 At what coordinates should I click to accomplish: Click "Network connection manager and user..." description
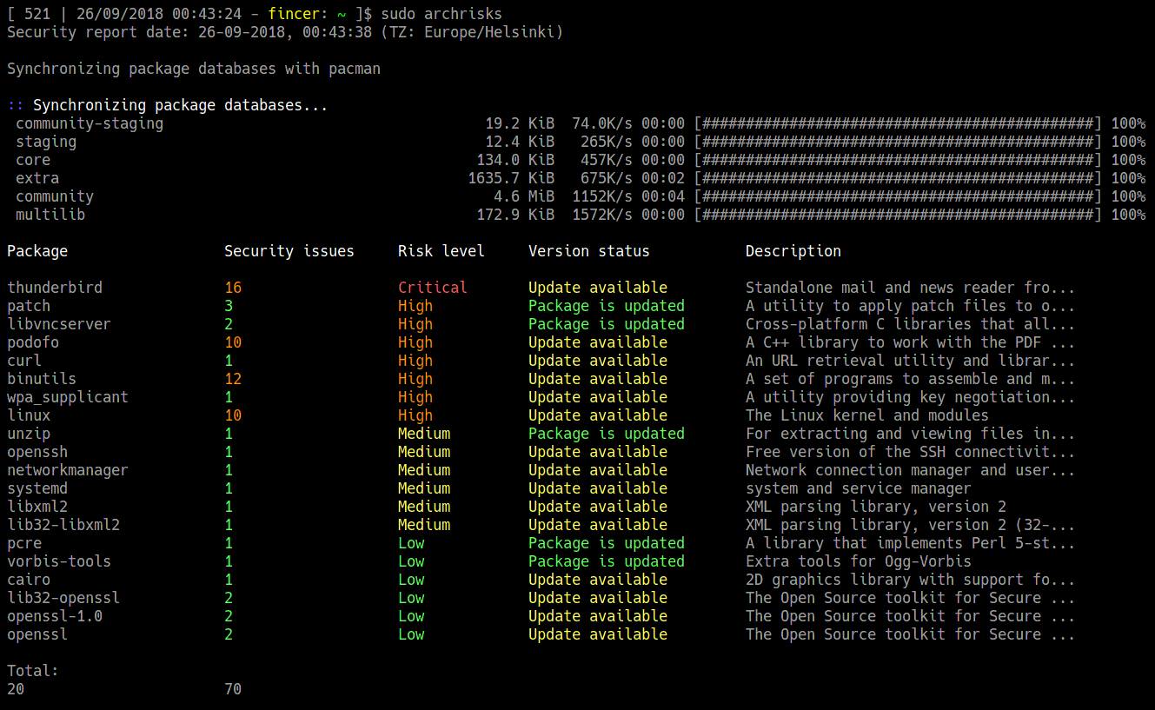(x=911, y=470)
